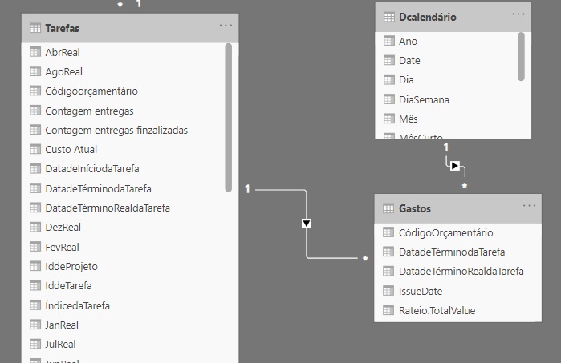Click the Gastos table header icon
Viewport: 561px width, 363px height.
(388, 208)
